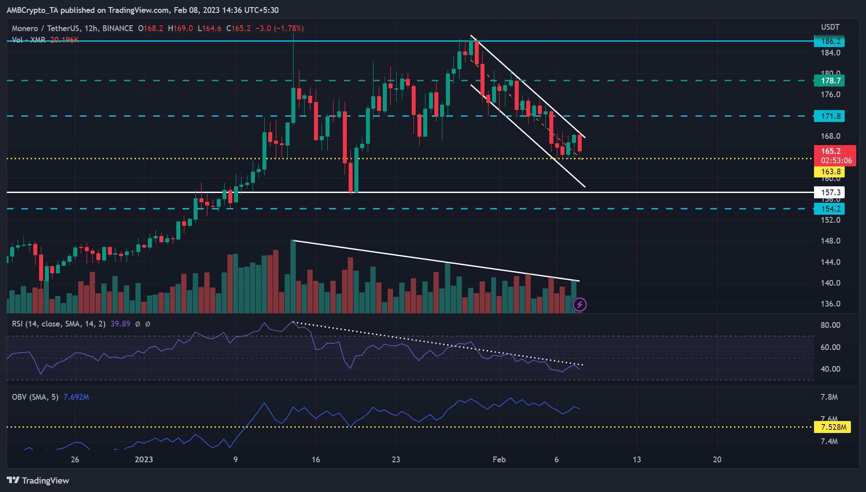866x492 pixels.
Task: Click the TradingView logo
Action: point(38,480)
